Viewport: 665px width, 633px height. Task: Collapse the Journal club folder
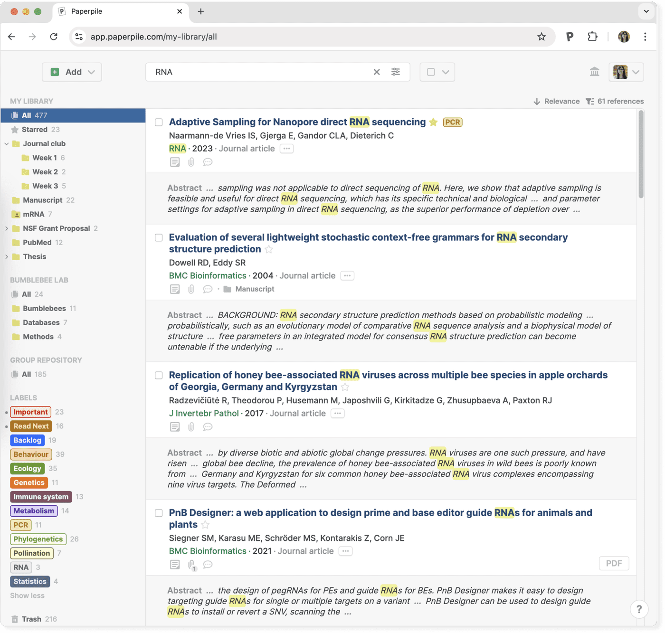tap(7, 143)
